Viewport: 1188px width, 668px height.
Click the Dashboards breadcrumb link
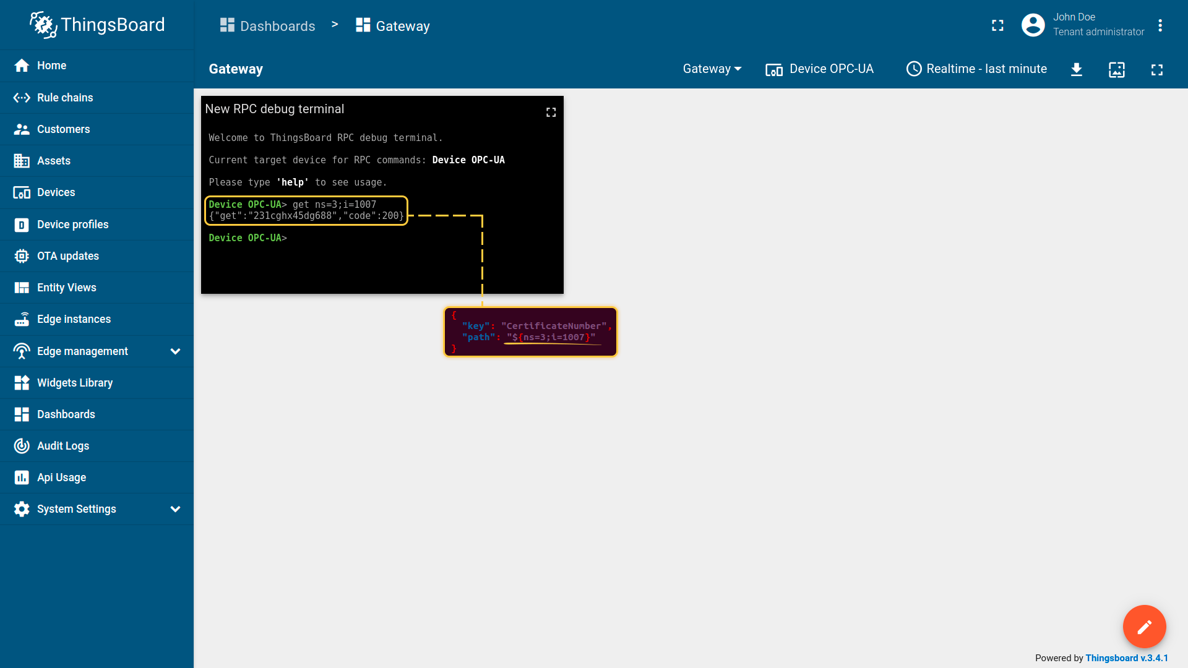pos(268,26)
